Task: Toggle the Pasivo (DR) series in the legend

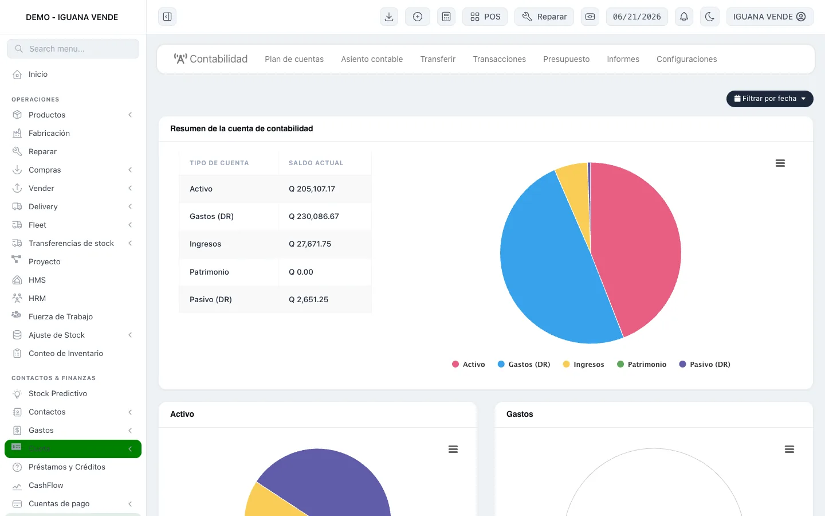Action: click(x=705, y=364)
